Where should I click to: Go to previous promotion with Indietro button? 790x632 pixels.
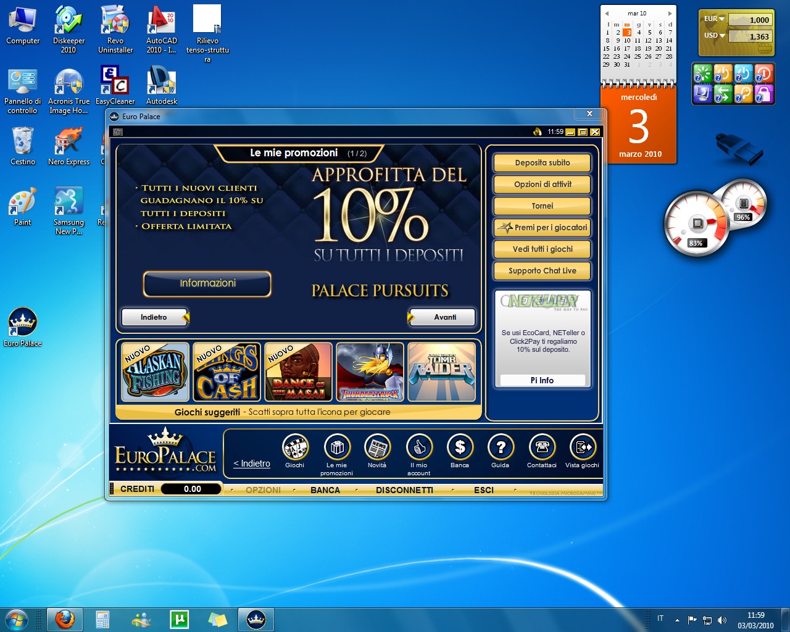click(155, 317)
